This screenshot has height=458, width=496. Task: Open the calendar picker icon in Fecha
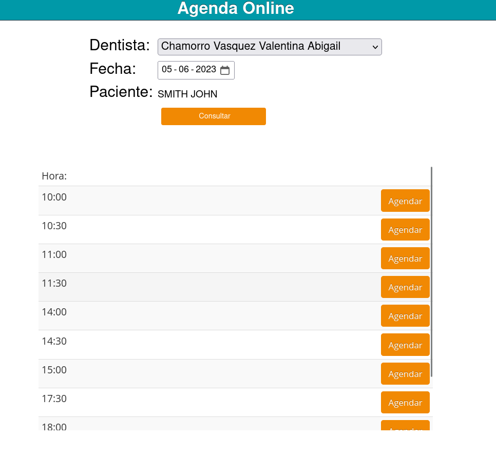coord(224,70)
